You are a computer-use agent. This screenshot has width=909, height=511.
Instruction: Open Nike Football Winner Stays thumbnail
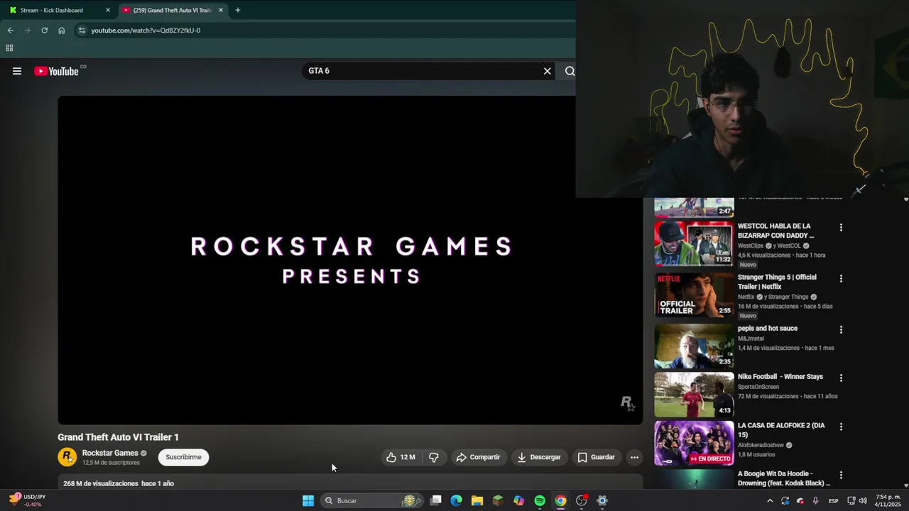click(x=694, y=395)
